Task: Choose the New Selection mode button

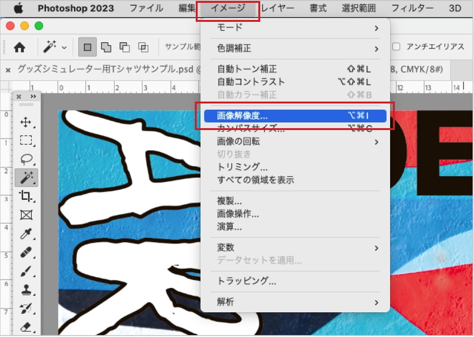Action: (88, 47)
